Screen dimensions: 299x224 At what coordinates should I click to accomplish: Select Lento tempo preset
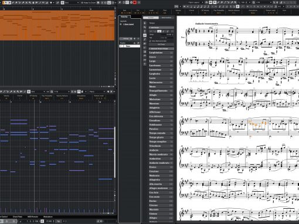161,78
